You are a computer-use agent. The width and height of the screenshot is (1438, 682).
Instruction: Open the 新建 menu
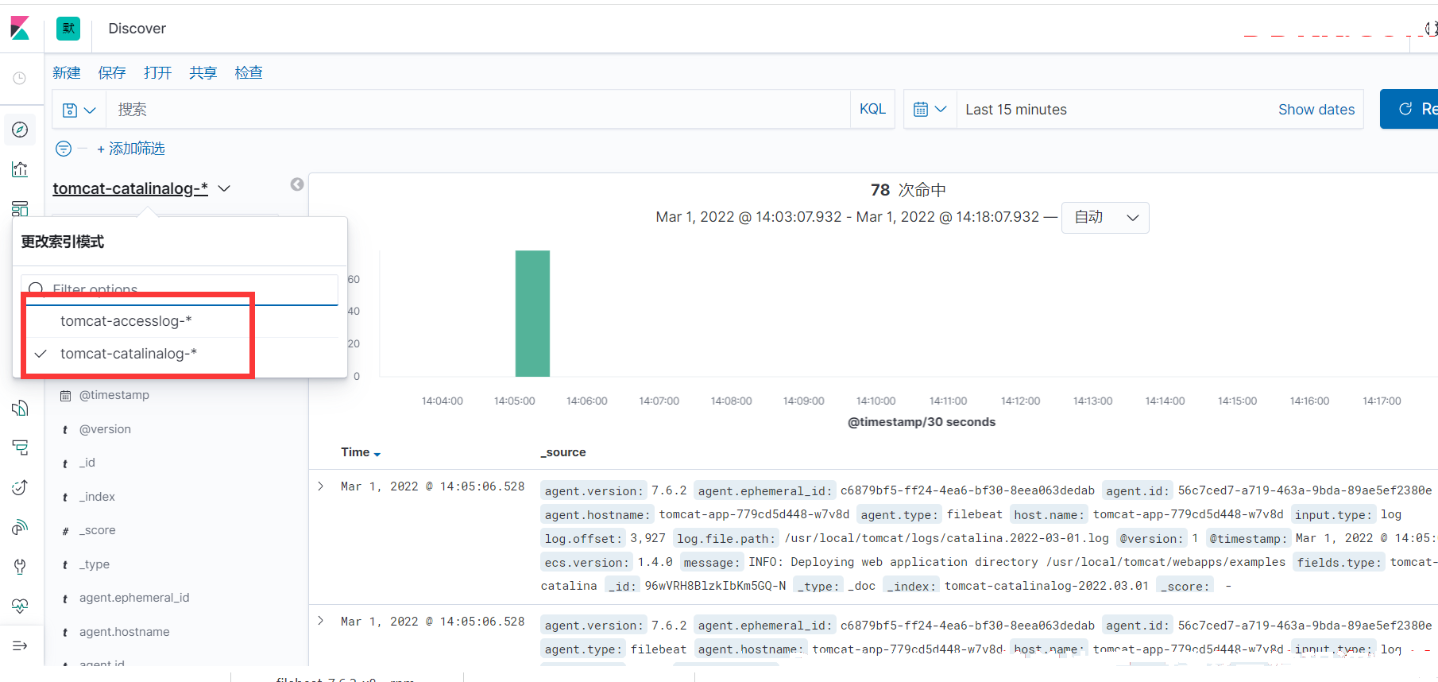click(67, 73)
